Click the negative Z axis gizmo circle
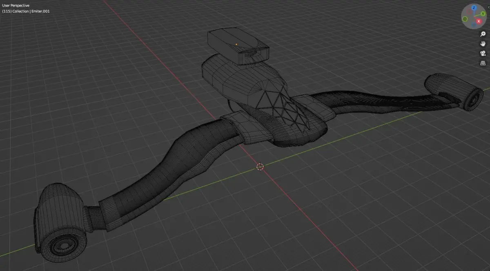This screenshot has height=271, width=490. click(x=474, y=25)
